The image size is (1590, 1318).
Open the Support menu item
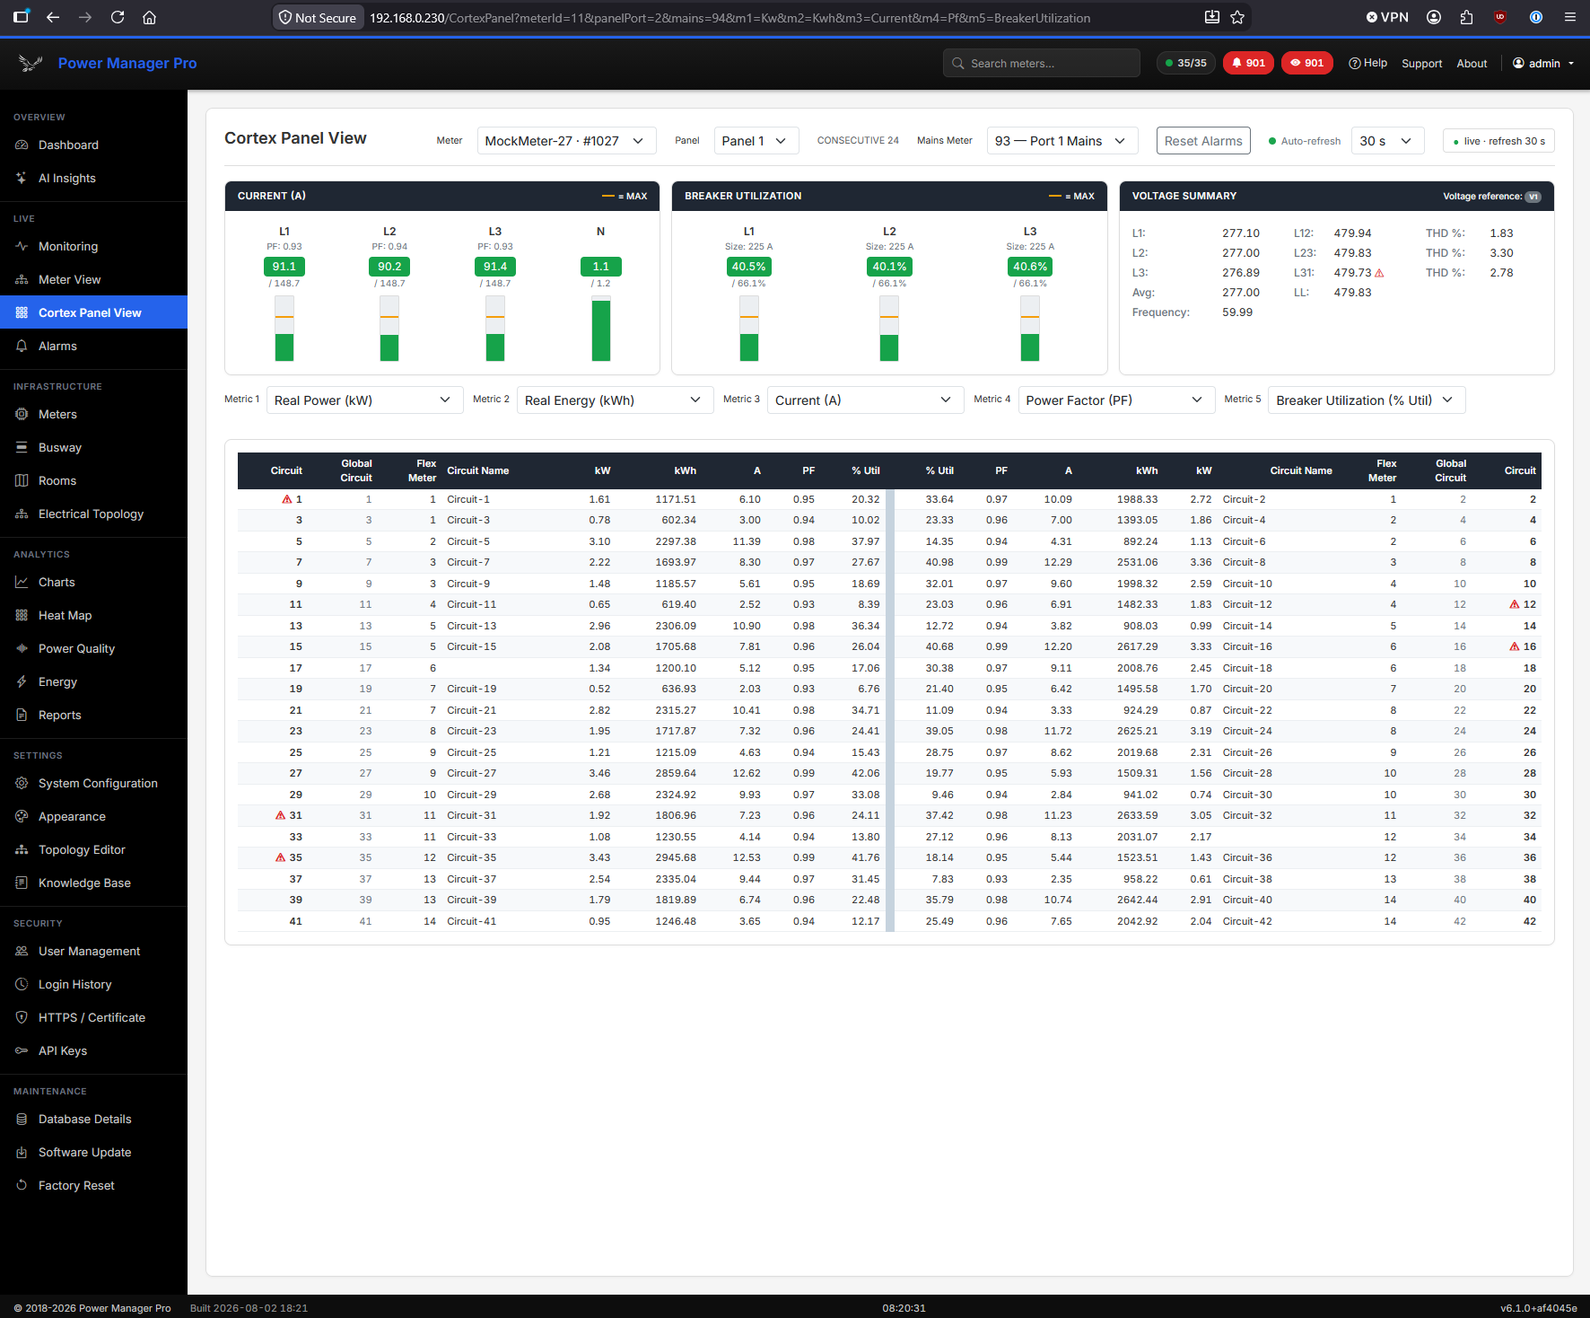tap(1421, 64)
